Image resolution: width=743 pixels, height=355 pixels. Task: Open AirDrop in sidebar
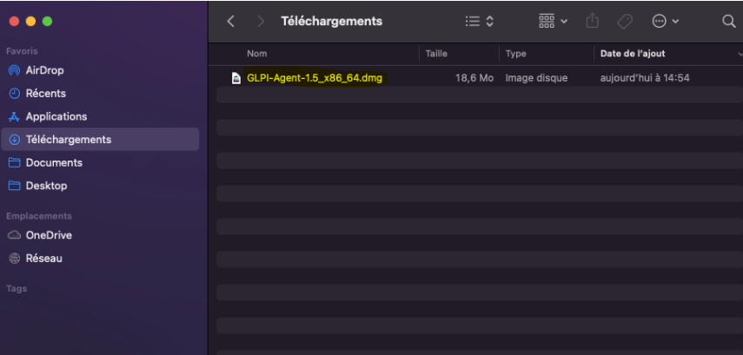pyautogui.click(x=100, y=70)
